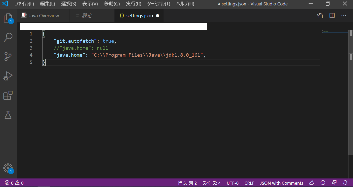Click the thumbs-up feedback icon in status bar
The image size is (353, 187).
pyautogui.click(x=312, y=183)
